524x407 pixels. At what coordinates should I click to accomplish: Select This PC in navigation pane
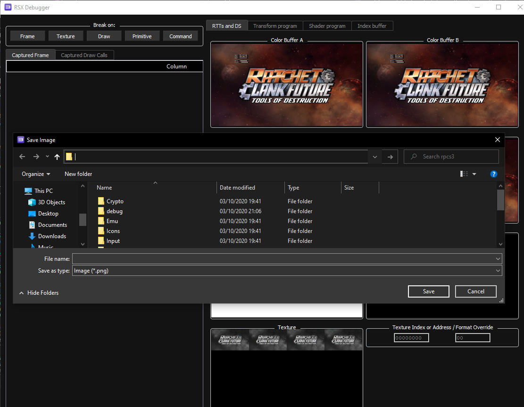(x=39, y=191)
